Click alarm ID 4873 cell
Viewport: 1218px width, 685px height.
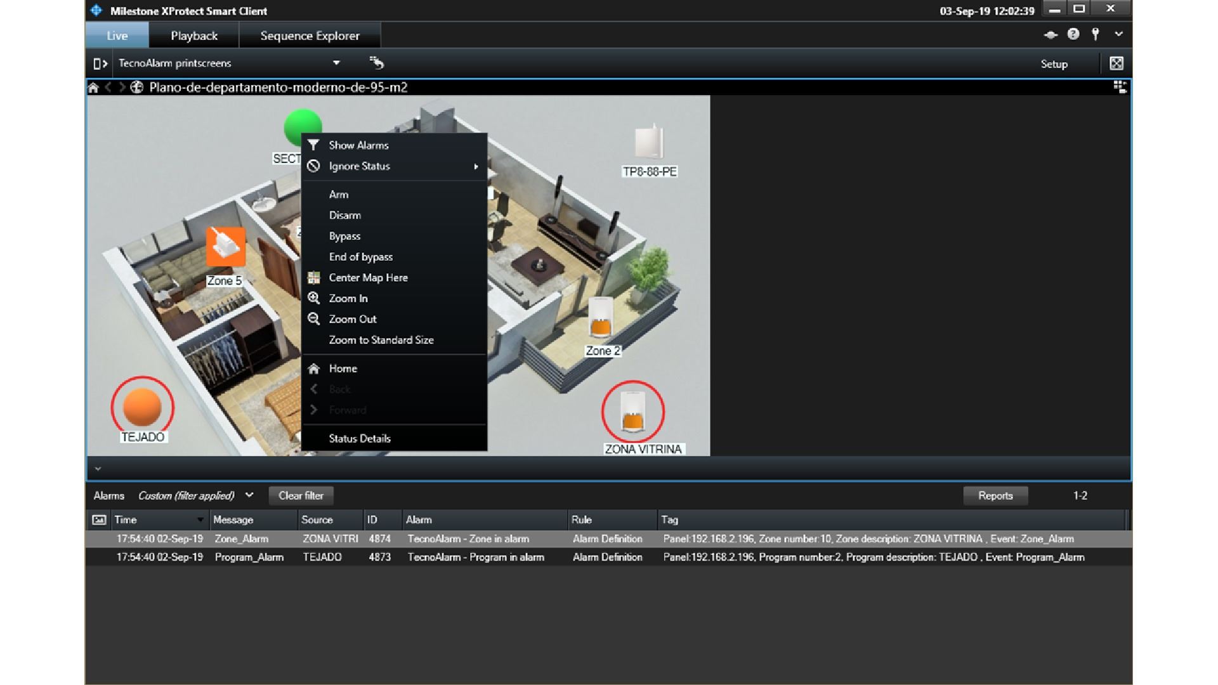(x=380, y=558)
